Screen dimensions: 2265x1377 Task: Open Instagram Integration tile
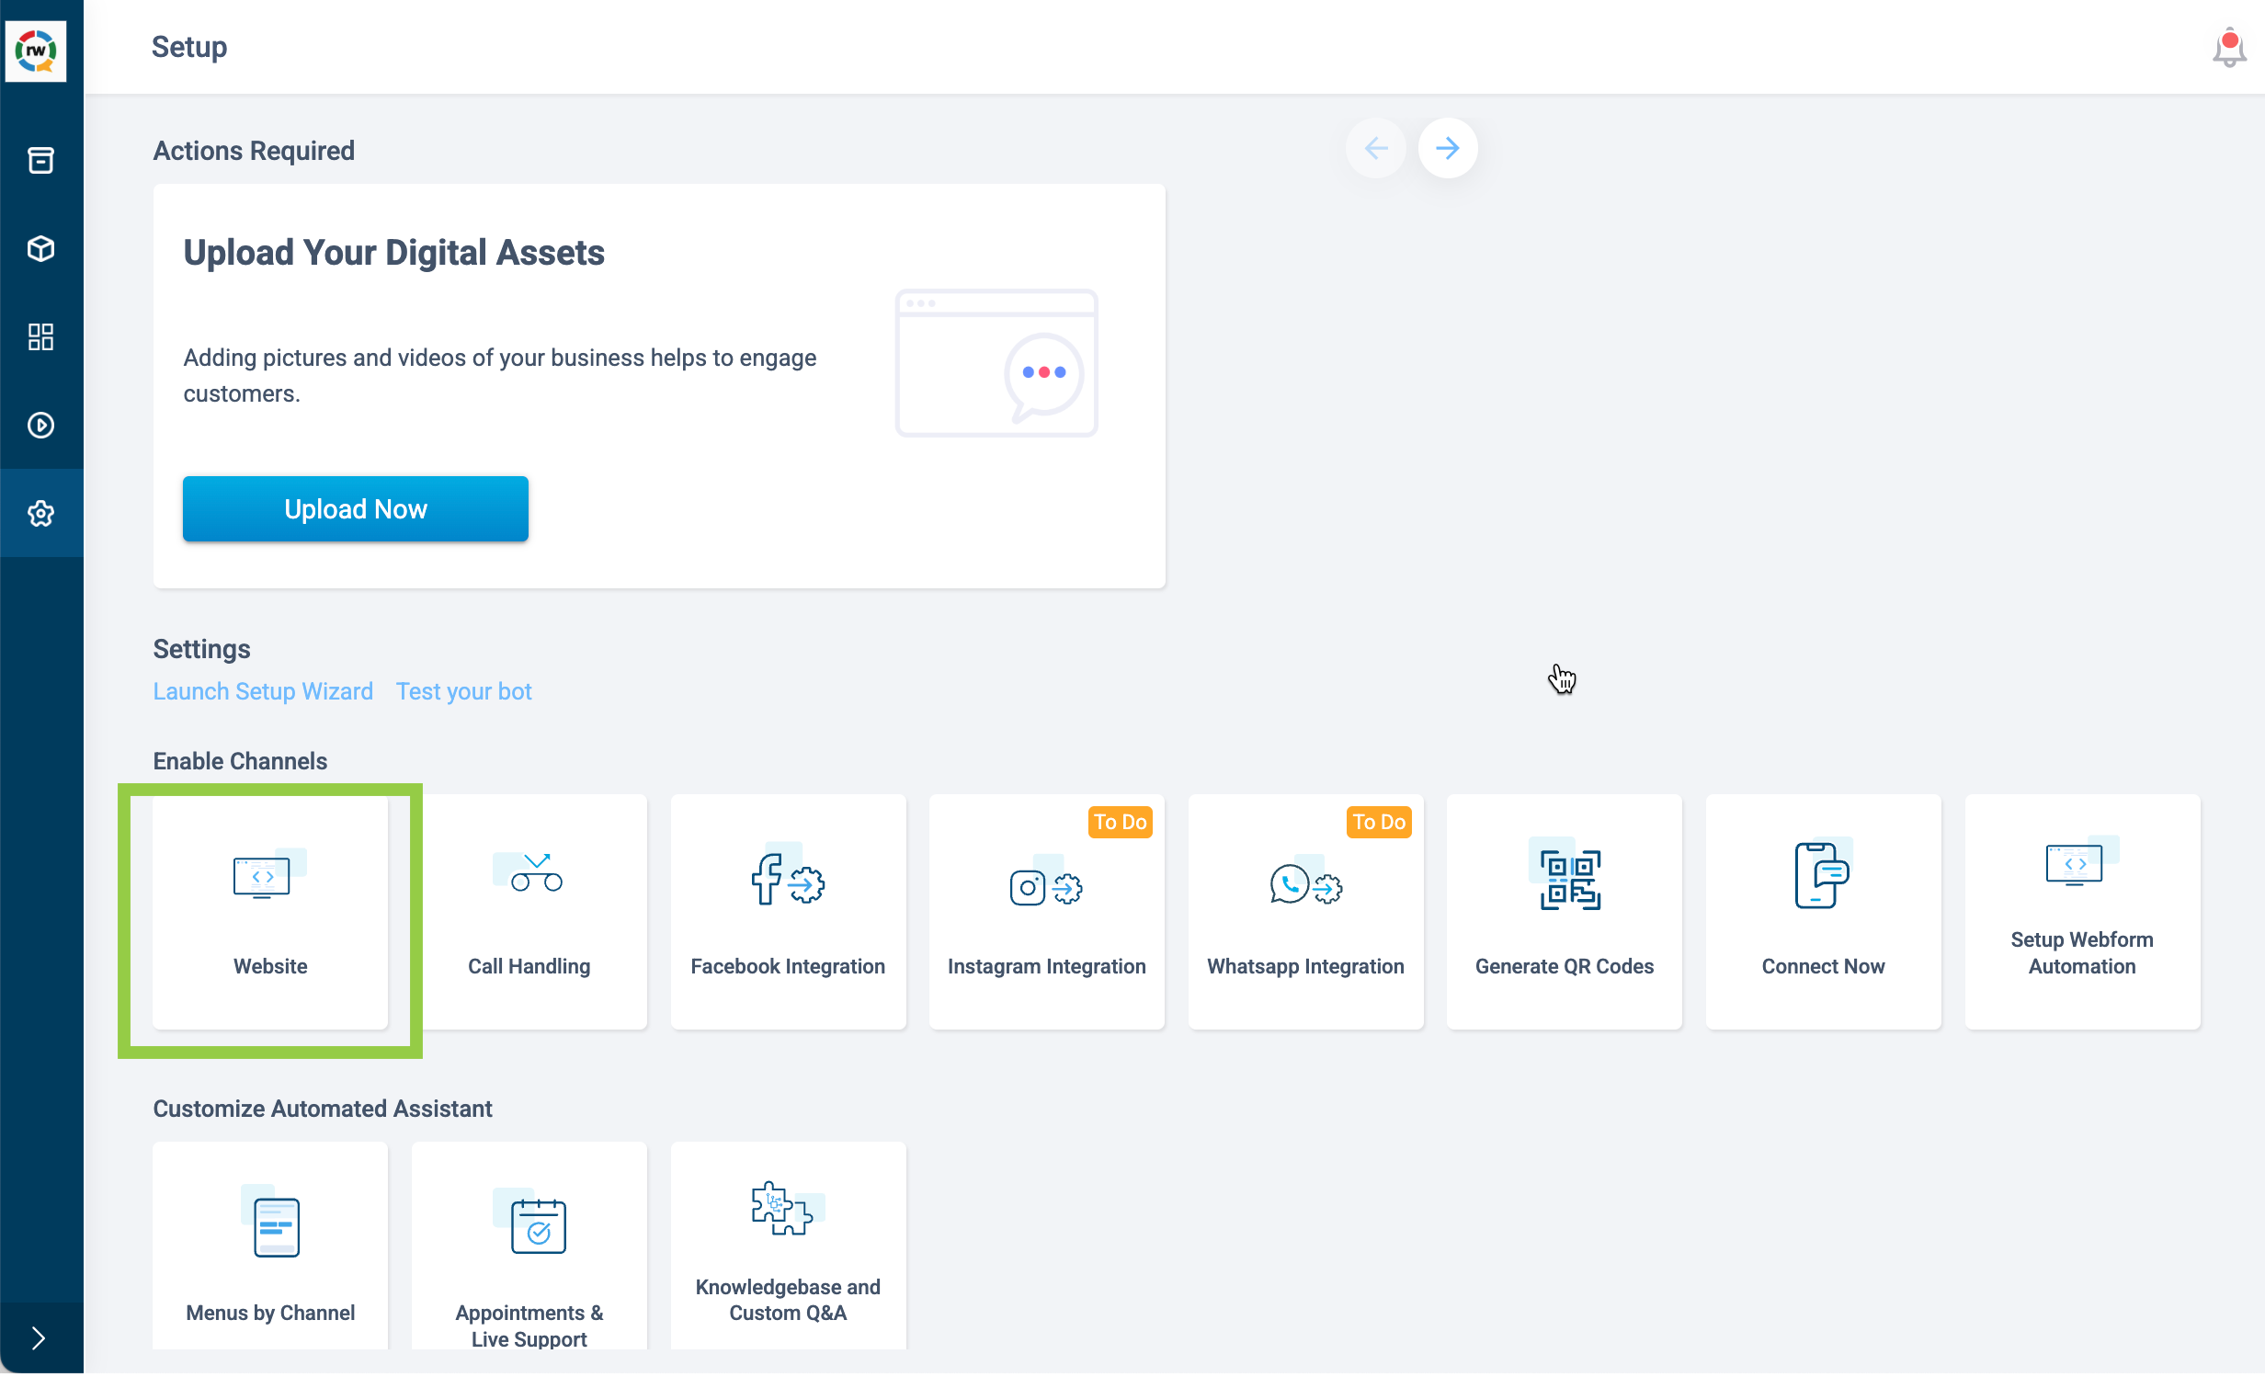[1046, 911]
